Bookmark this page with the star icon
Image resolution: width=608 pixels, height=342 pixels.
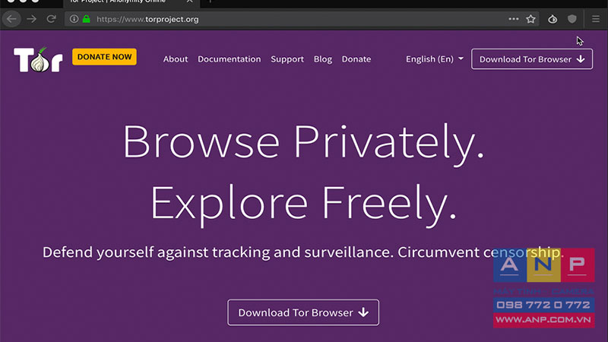530,18
